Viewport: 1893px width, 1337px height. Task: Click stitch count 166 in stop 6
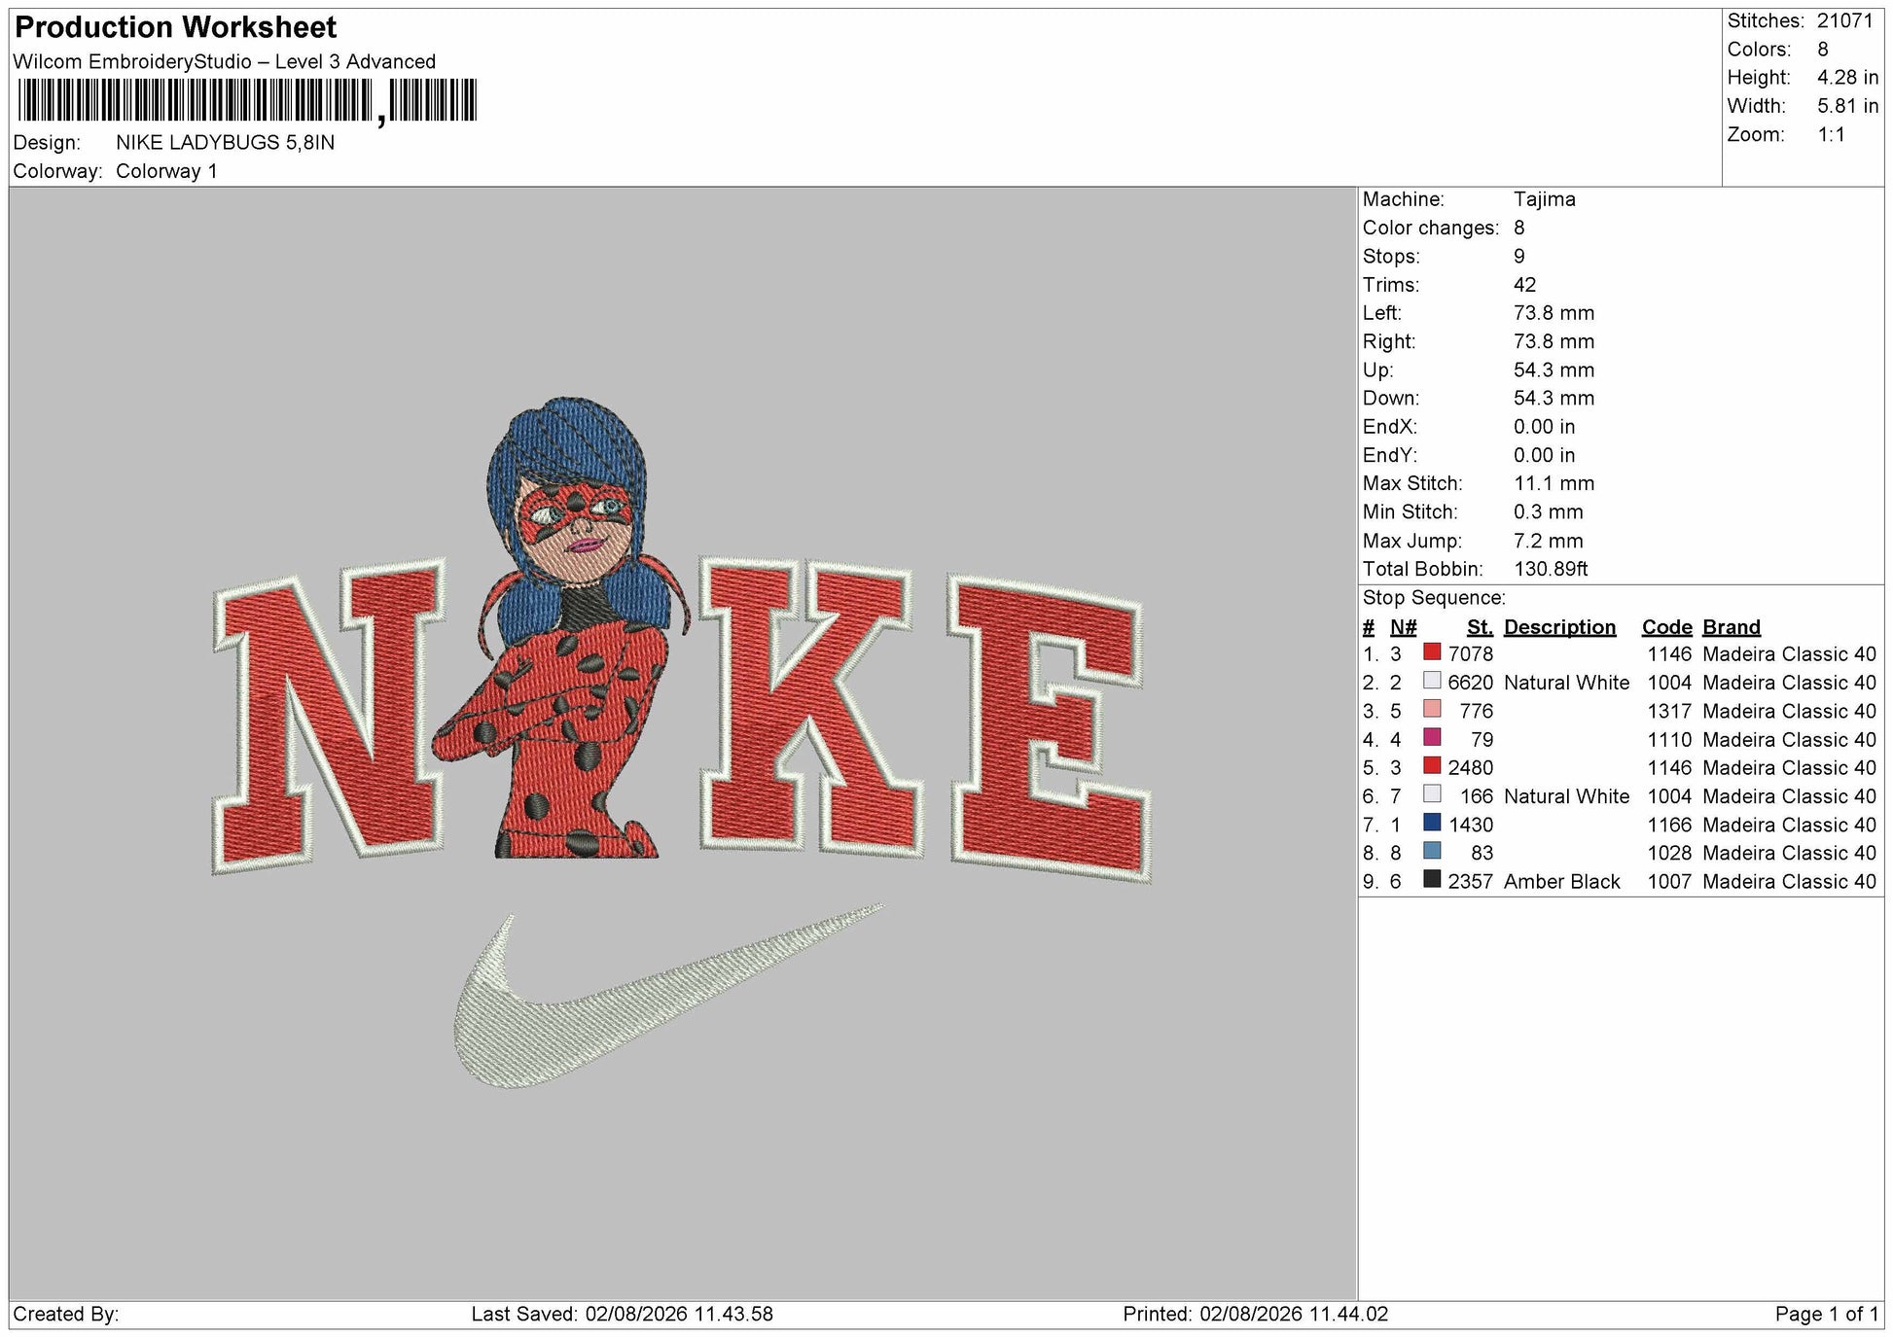(x=1476, y=796)
